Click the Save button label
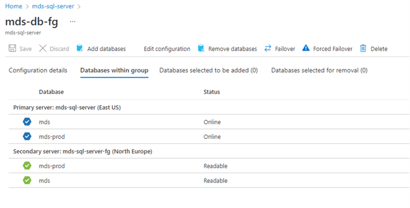Image resolution: width=410 pixels, height=208 pixels. [x=25, y=49]
